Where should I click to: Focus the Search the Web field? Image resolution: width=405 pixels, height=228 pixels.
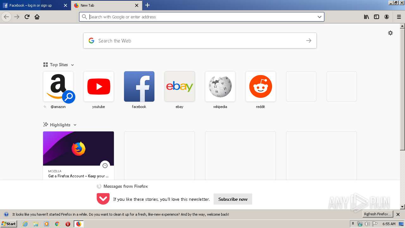(200, 41)
